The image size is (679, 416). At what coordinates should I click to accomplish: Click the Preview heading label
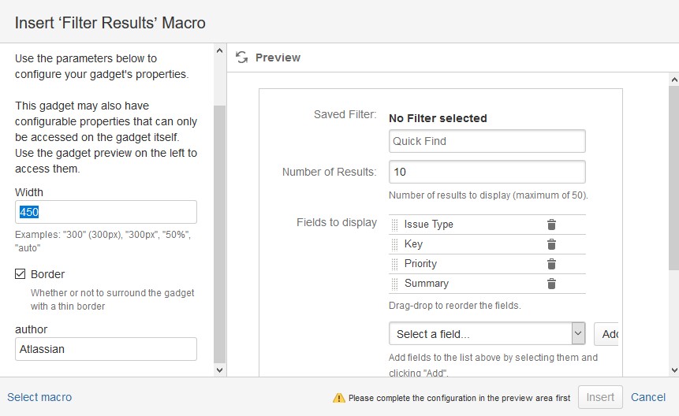point(278,58)
